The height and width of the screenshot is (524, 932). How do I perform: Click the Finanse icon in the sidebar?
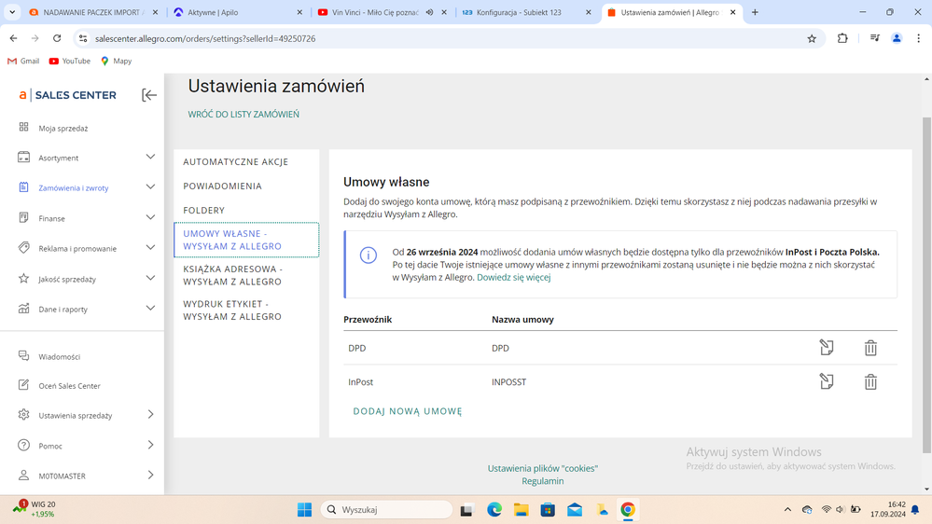pos(23,217)
